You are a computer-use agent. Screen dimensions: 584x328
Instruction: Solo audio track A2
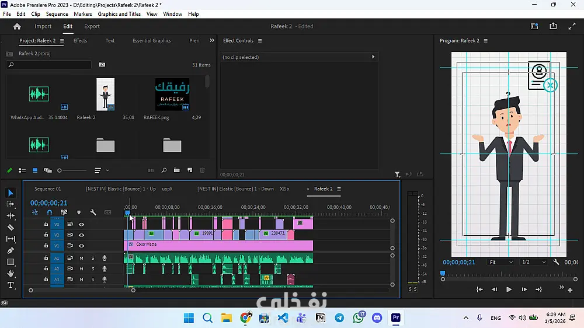click(93, 269)
